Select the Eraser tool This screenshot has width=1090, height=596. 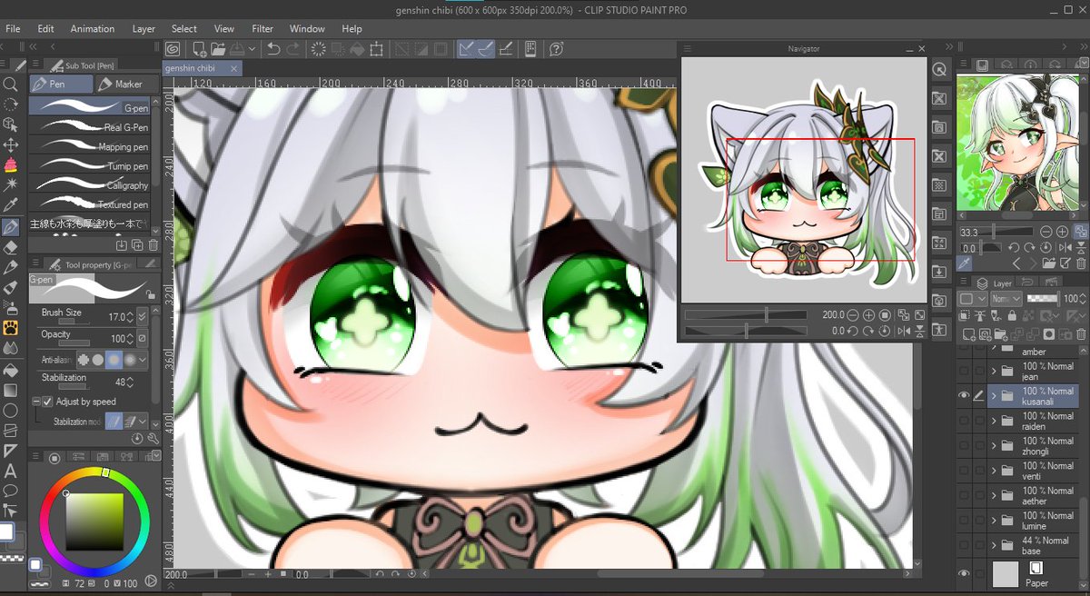(x=10, y=246)
